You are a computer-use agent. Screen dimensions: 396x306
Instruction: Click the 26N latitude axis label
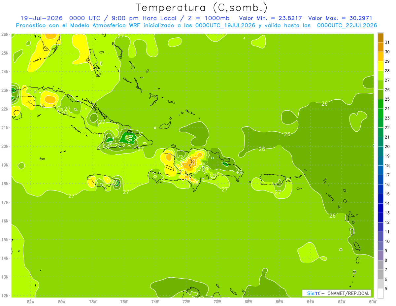[5, 34]
